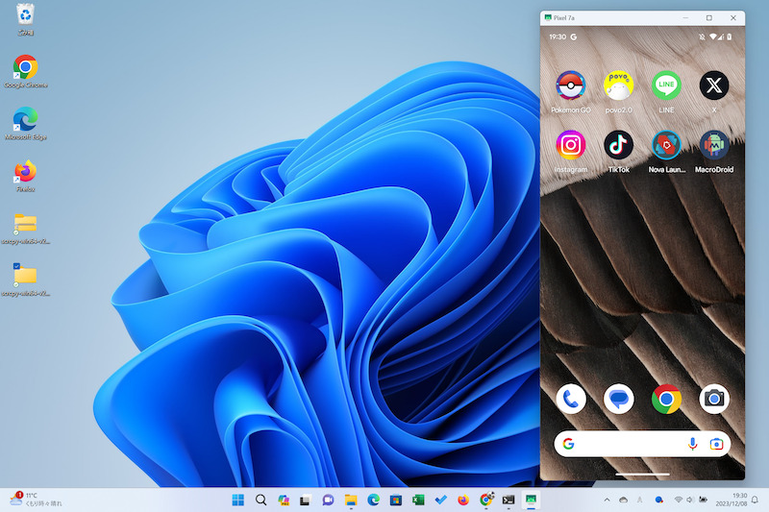This screenshot has width=769, height=512.
Task: Open the Nova Launcher app
Action: pos(666,145)
